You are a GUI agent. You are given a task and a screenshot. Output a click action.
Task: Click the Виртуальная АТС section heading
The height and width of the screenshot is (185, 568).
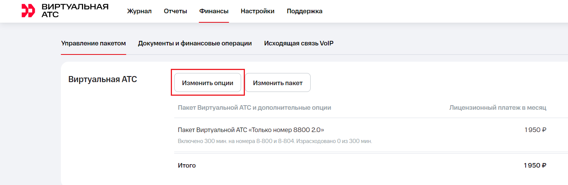(x=102, y=79)
